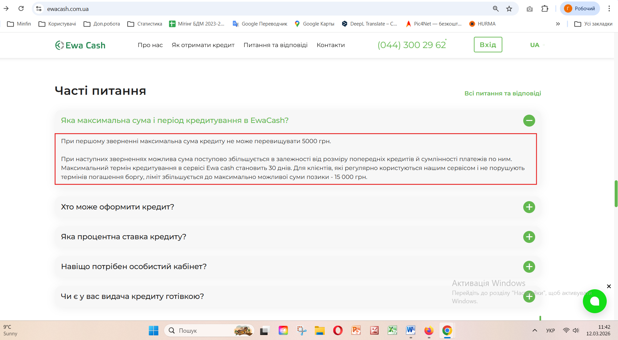The width and height of the screenshot is (618, 340).
Task: Open the extensions puzzle icon
Action: coord(545,9)
